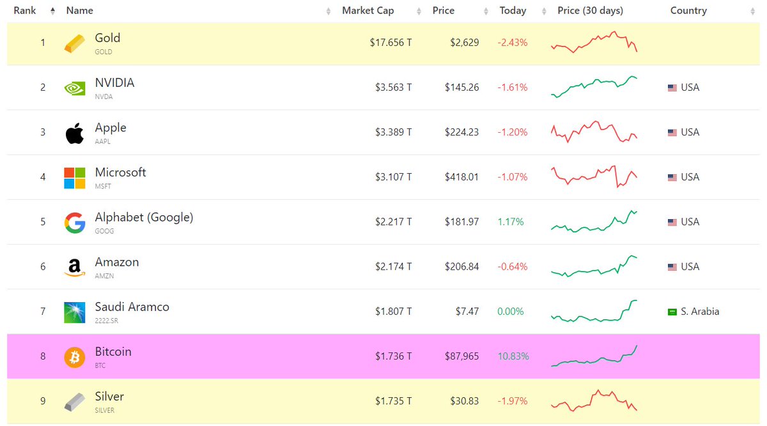Click the NVIDIA logo
Image resolution: width=767 pixels, height=426 pixels.
(74, 87)
